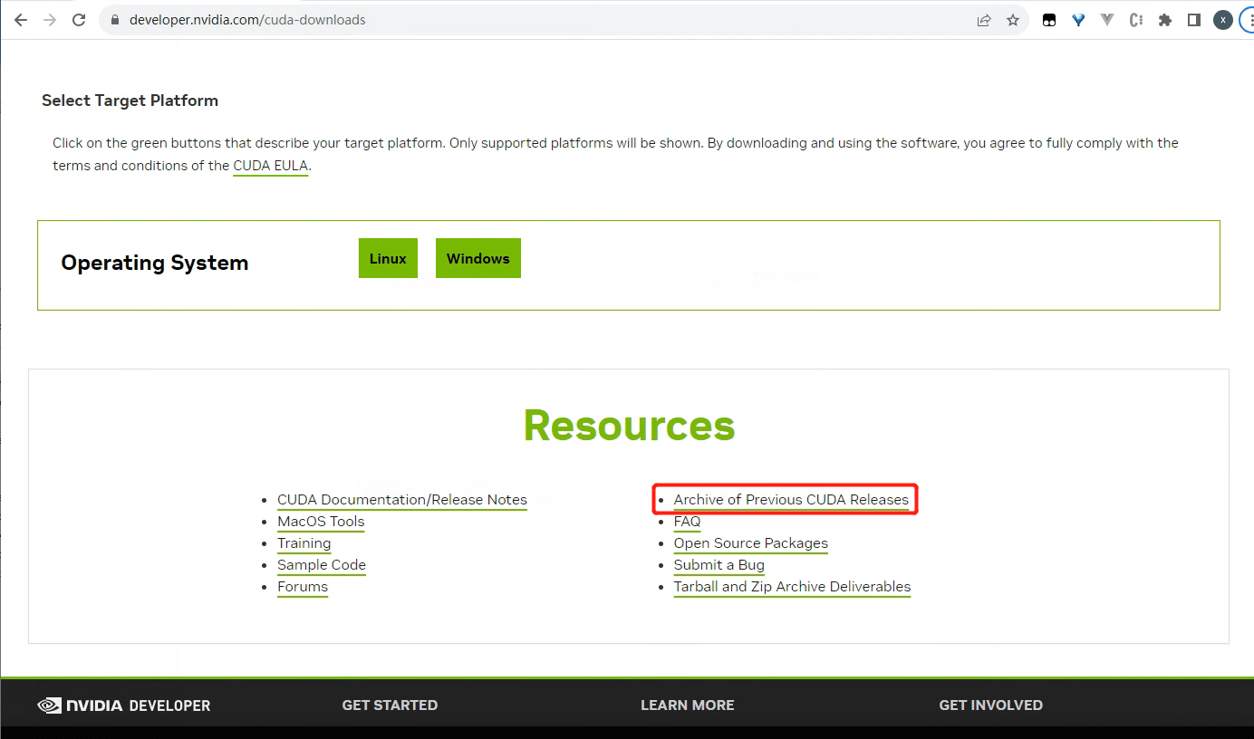Click the Select Target Platform heading
1254x739 pixels.
(130, 101)
